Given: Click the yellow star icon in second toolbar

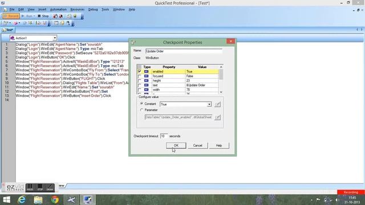Looking at the screenshot, I should point(30,23).
